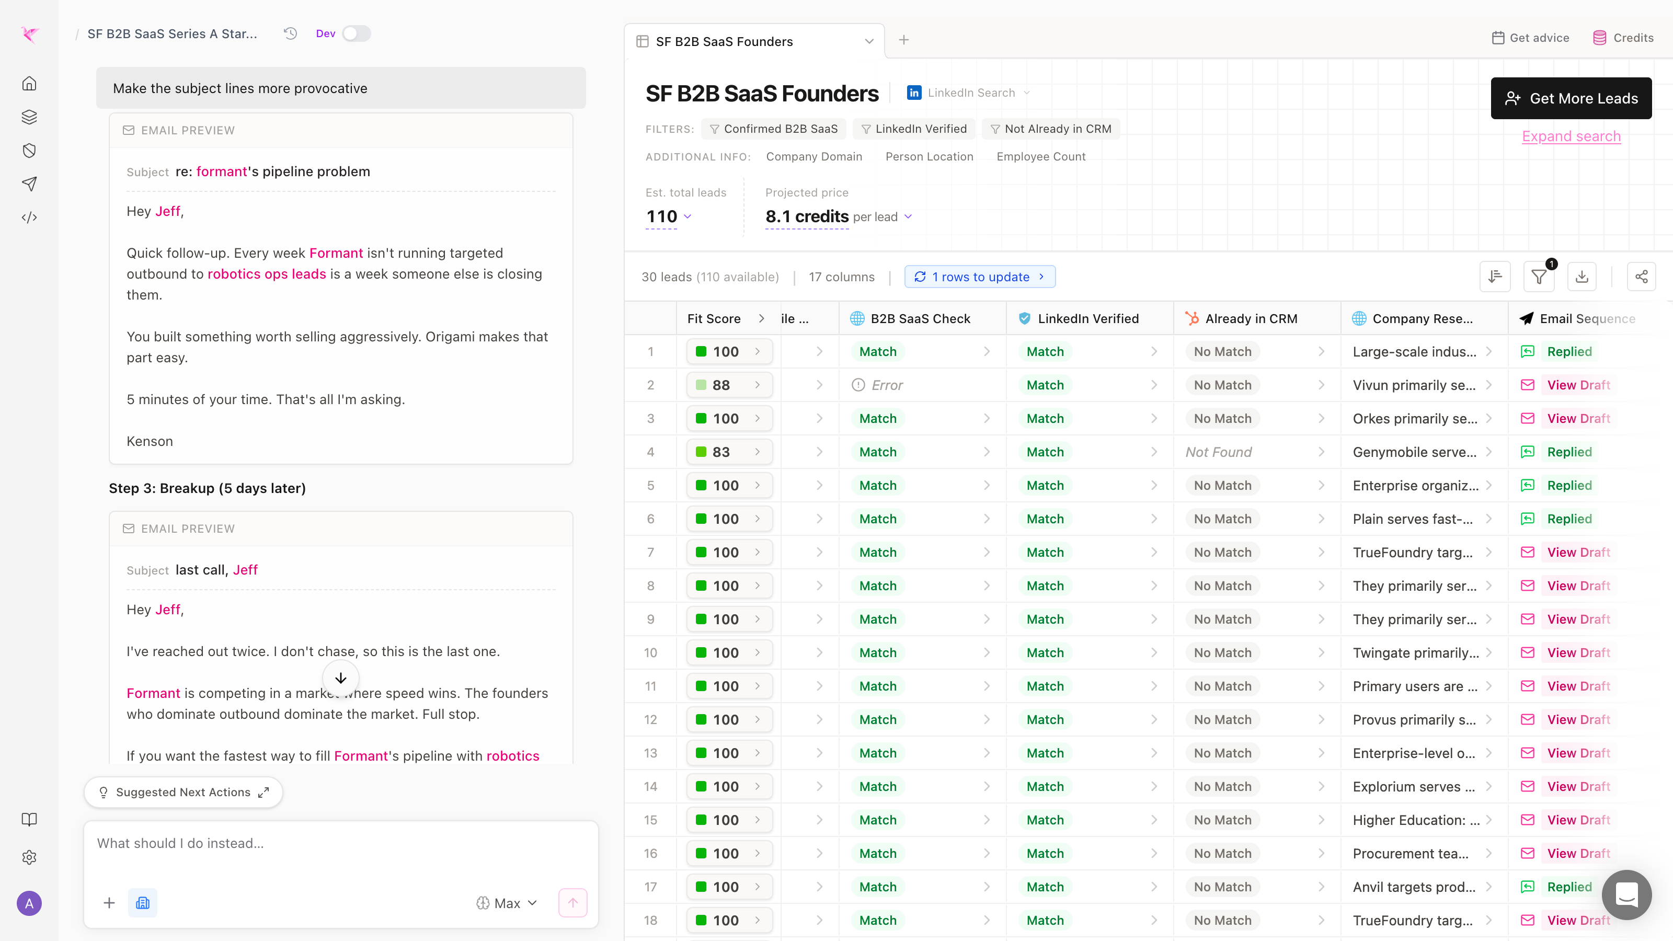Open Get advice
The image size is (1673, 941).
pos(1531,38)
